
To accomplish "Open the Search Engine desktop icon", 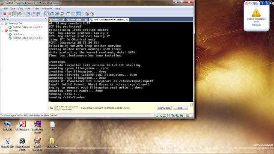I will tap(37, 144).
